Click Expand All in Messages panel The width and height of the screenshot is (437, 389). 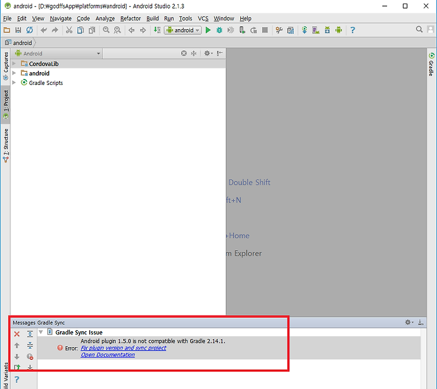point(30,334)
